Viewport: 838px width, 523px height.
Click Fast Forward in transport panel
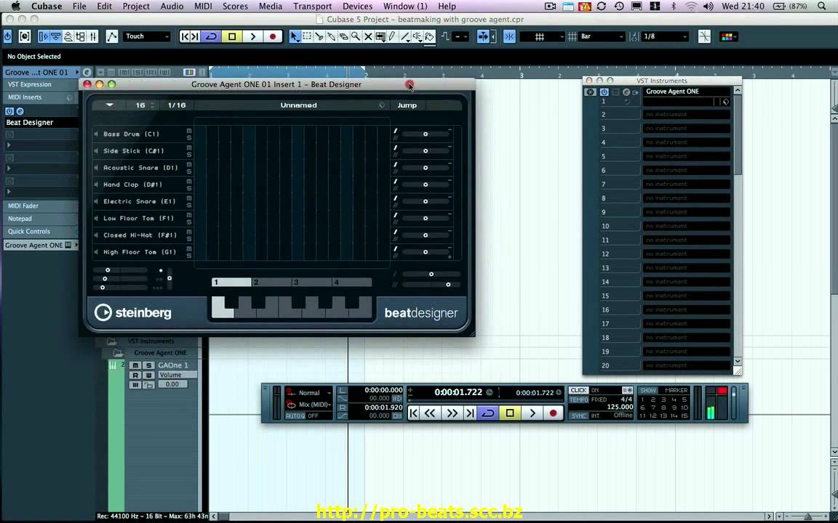[452, 413]
